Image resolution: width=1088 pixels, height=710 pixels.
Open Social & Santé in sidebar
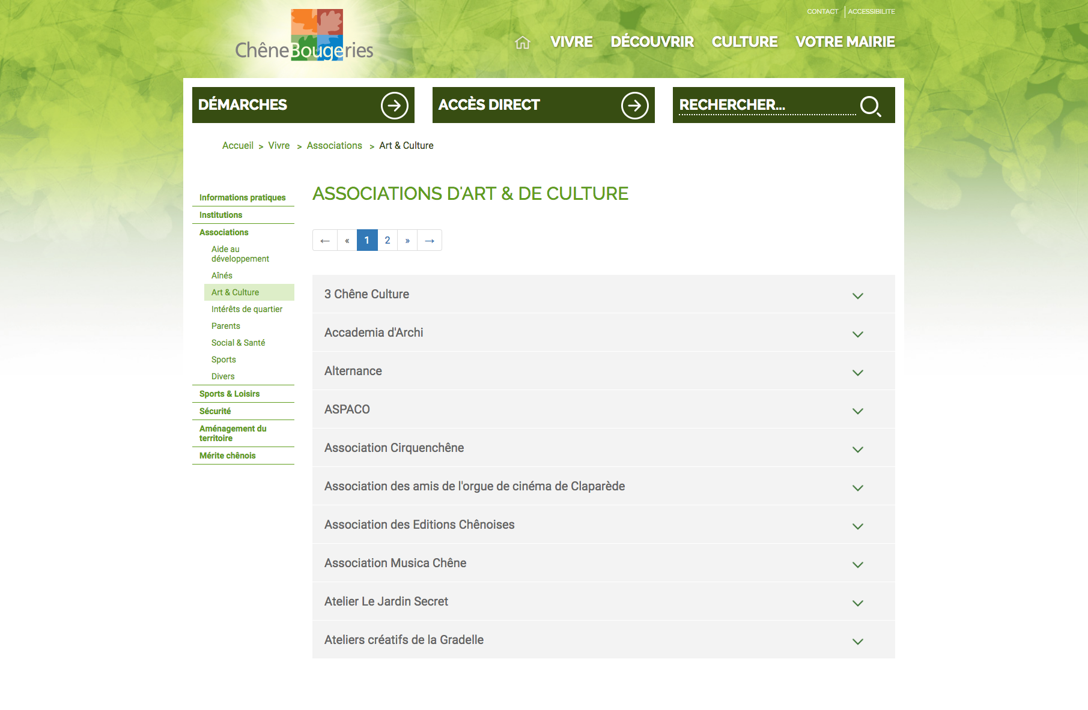(238, 343)
